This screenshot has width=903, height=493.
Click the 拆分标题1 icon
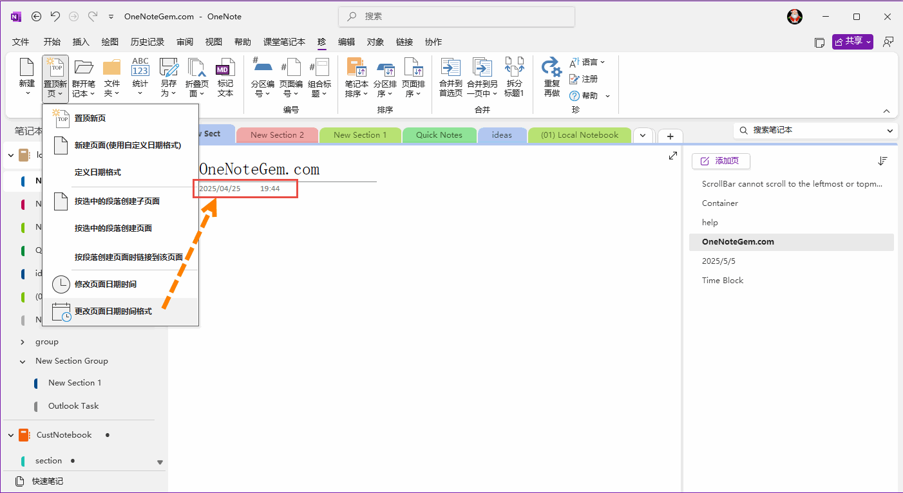click(x=514, y=67)
